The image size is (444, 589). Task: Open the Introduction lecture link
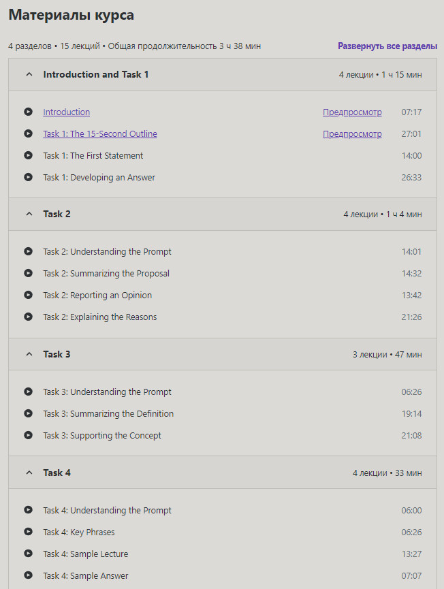point(66,112)
